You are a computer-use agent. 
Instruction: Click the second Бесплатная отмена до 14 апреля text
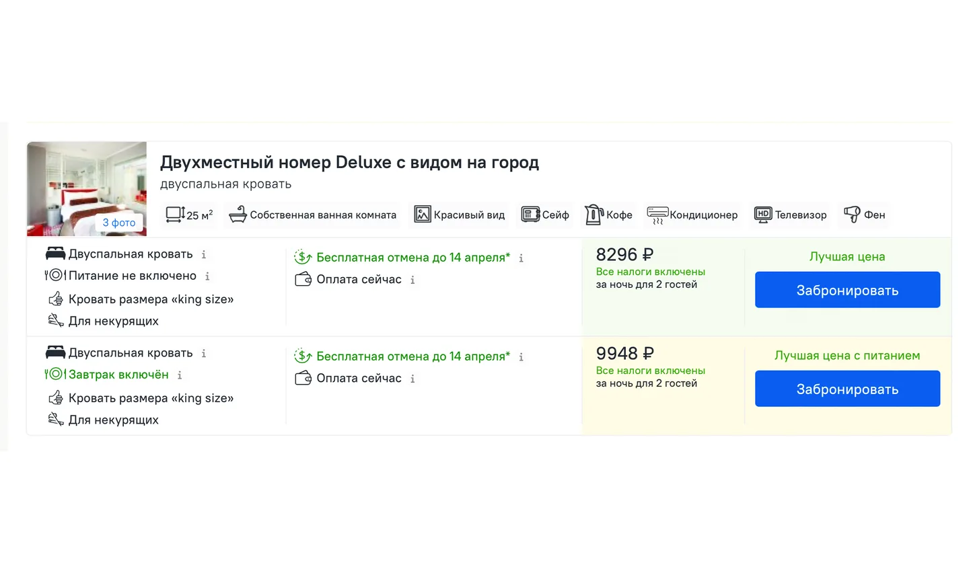(x=413, y=356)
